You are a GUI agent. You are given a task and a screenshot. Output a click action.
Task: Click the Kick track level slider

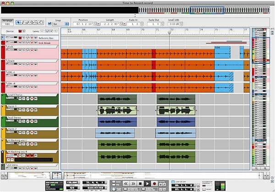click(x=11, y=50)
